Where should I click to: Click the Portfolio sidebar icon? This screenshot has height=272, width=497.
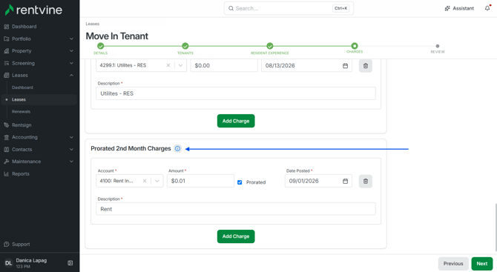click(x=7, y=39)
